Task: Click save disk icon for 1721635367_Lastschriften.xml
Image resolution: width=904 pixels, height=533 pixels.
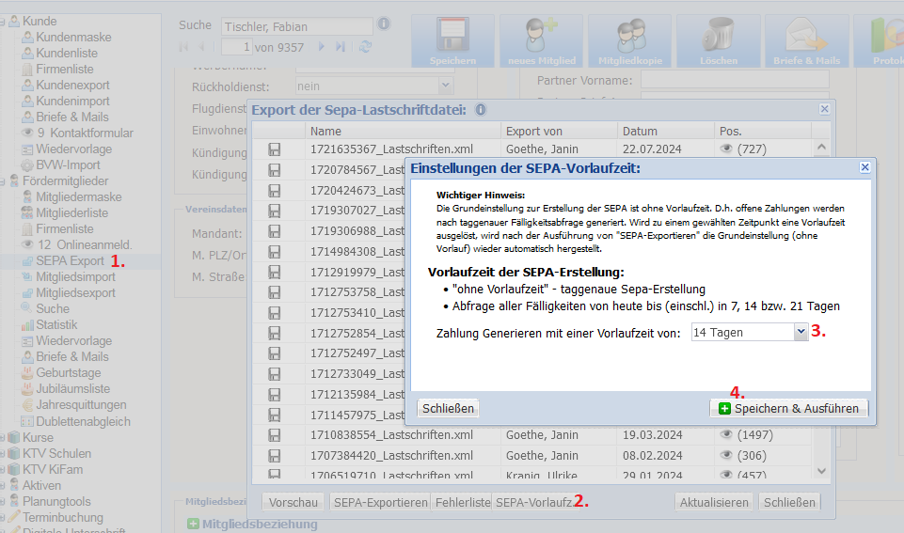Action: tap(275, 149)
